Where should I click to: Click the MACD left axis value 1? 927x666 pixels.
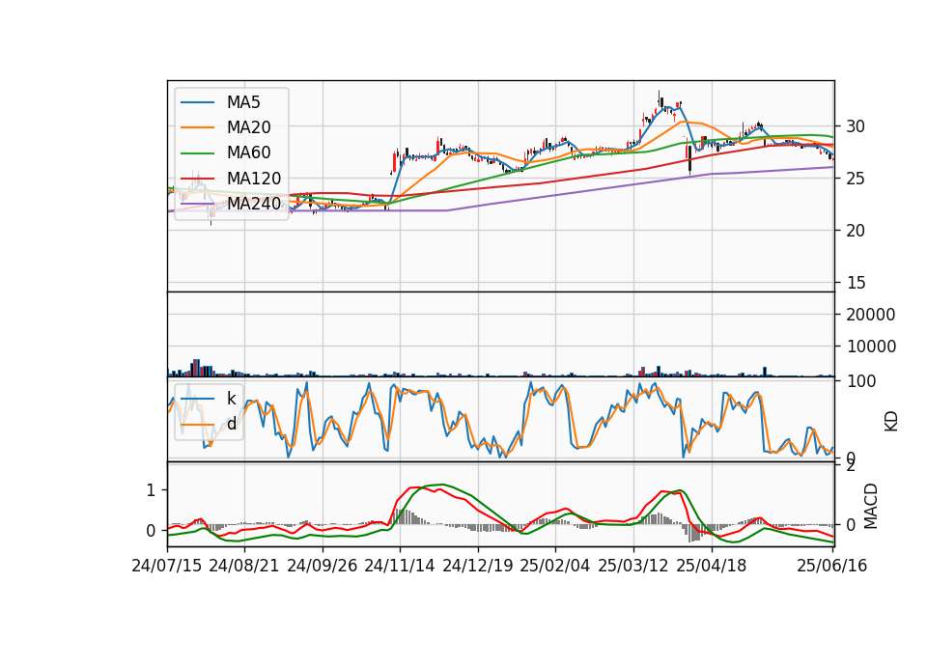pyautogui.click(x=152, y=490)
